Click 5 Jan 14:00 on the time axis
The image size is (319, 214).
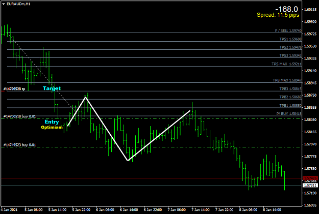[57, 210]
